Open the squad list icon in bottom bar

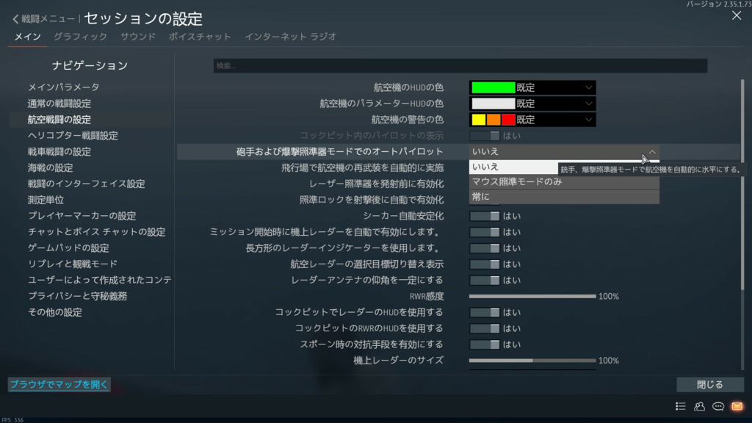681,406
